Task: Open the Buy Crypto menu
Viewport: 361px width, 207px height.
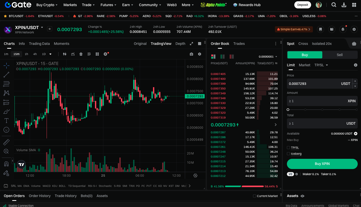Action: coord(47,5)
